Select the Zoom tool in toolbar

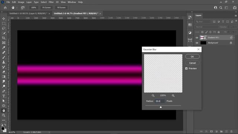tap(4, 115)
